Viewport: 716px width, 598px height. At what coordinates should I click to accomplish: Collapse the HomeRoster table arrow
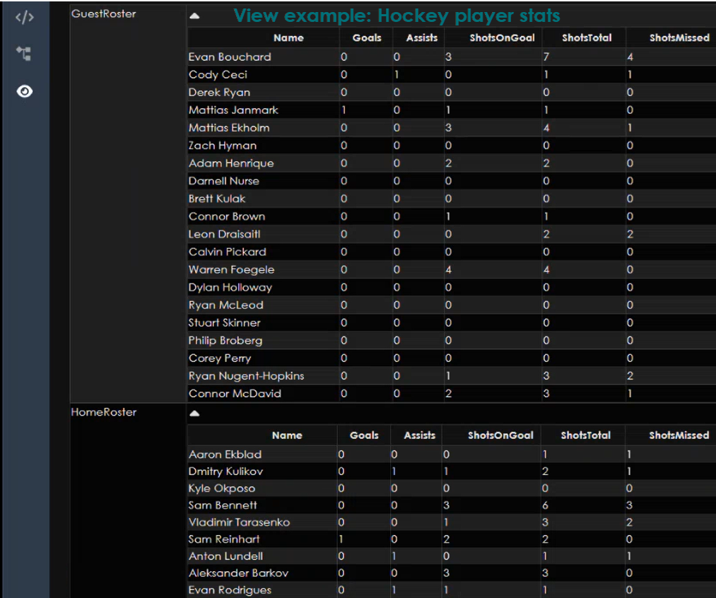(x=194, y=414)
